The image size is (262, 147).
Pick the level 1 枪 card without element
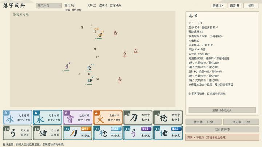coord(168,118)
